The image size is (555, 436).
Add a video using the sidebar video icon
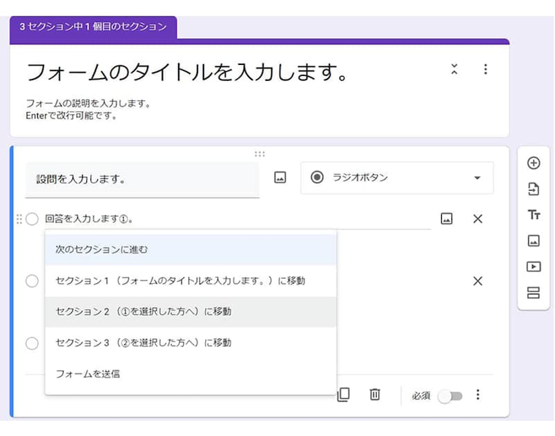534,267
